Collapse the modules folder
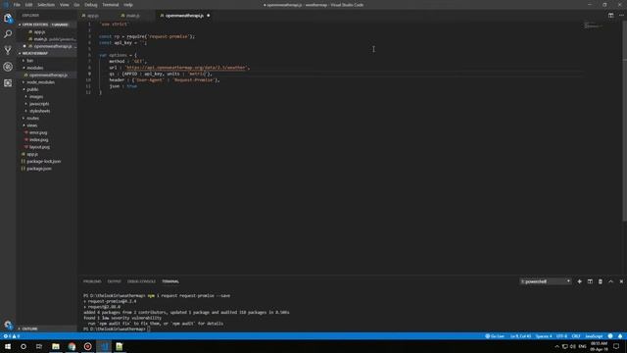The height and width of the screenshot is (353, 627). click(x=46, y=68)
